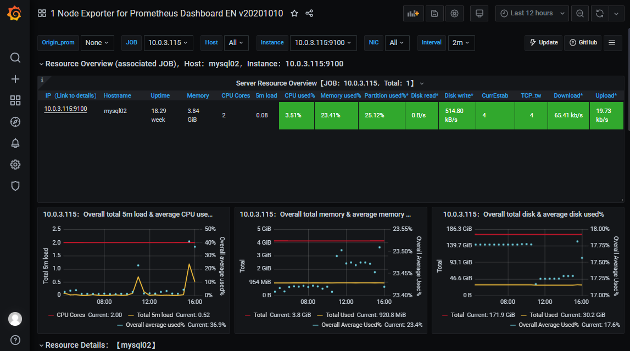Open the Last 12 hours time picker
Image resolution: width=630 pixels, height=351 pixels.
coord(532,14)
